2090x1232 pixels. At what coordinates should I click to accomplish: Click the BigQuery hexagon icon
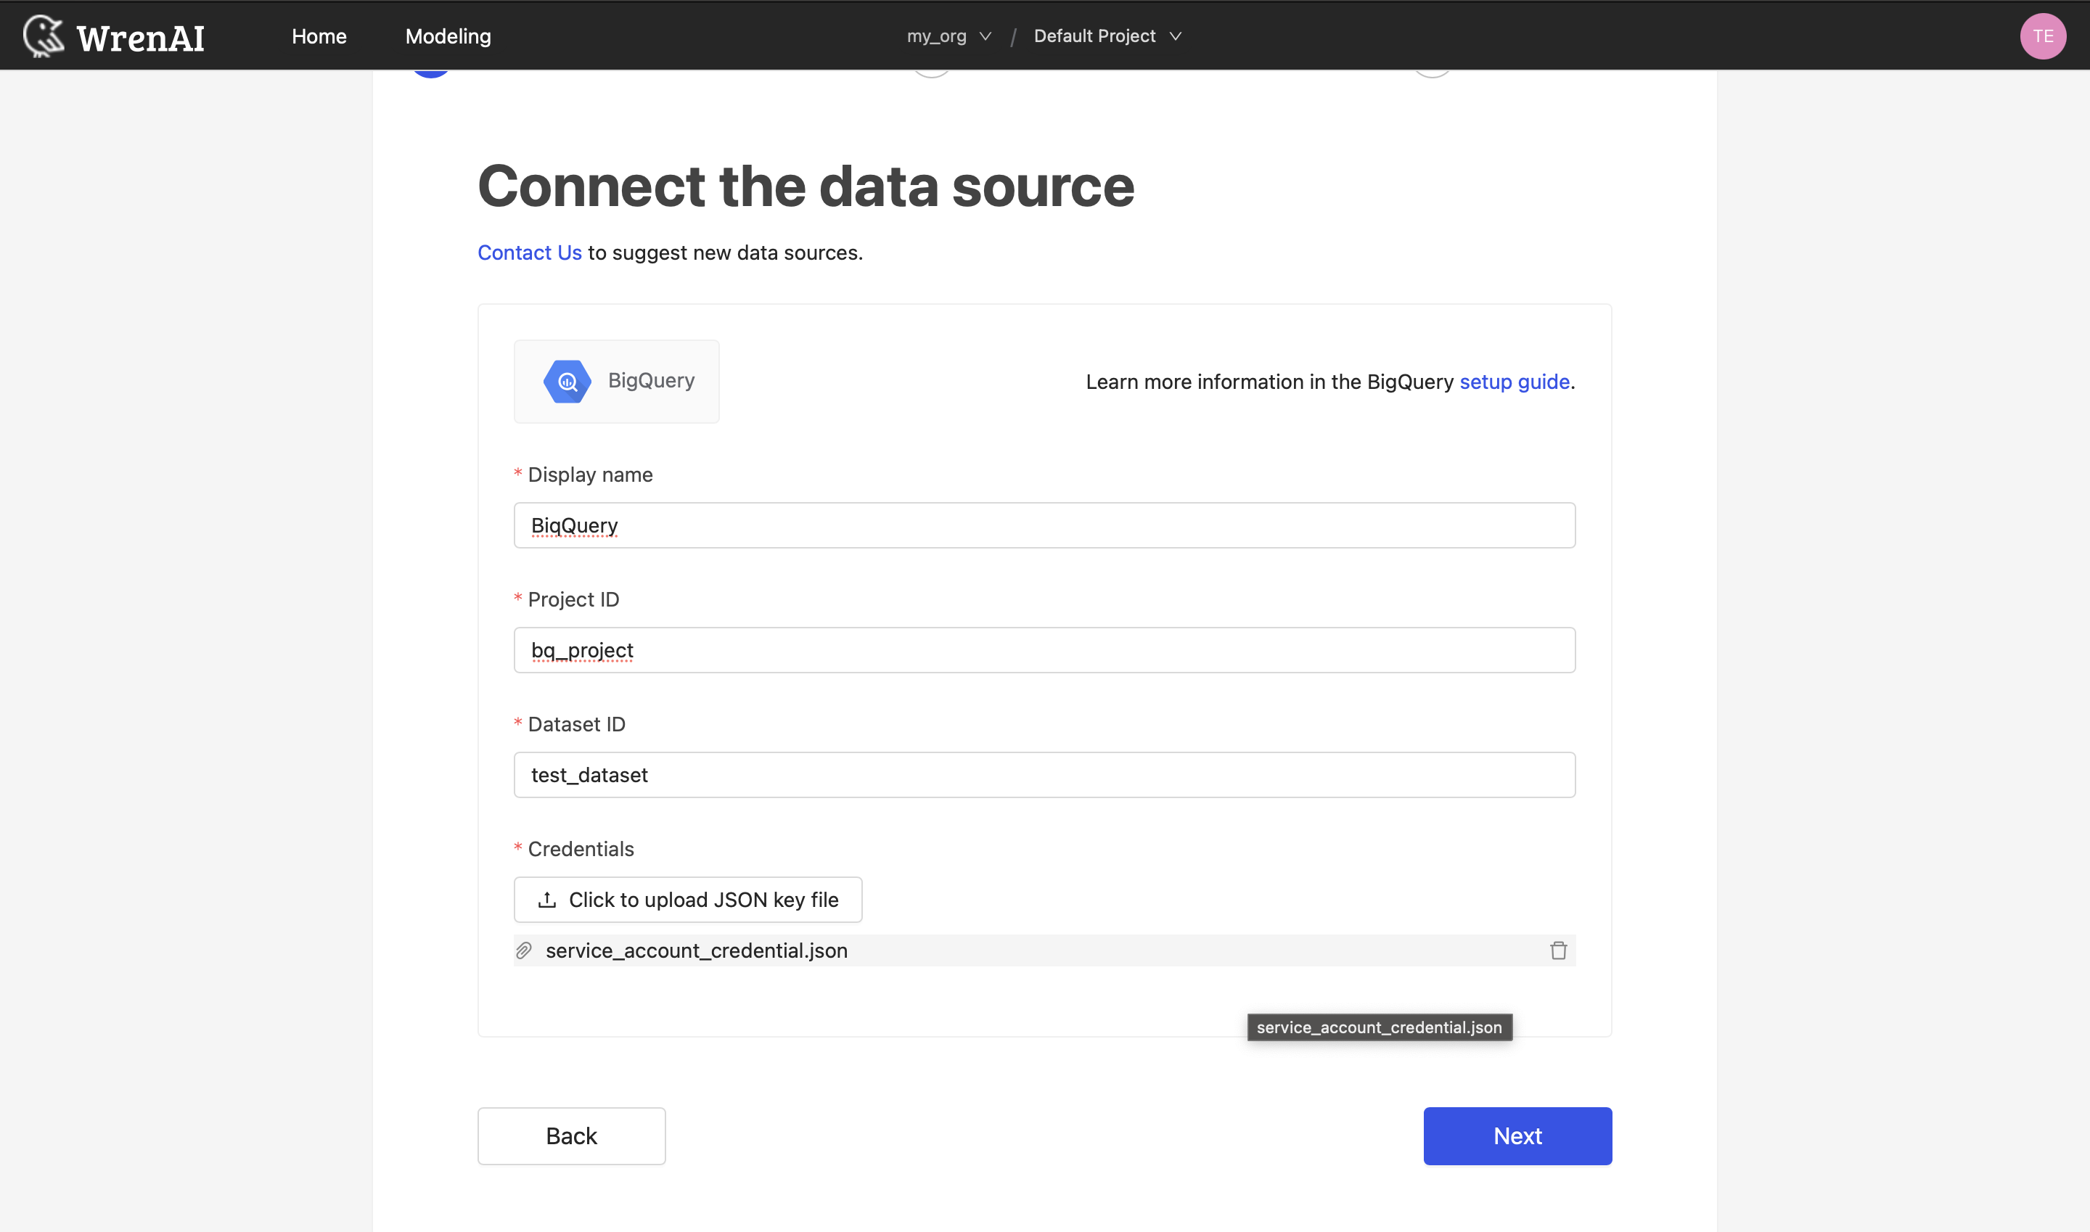(x=567, y=381)
